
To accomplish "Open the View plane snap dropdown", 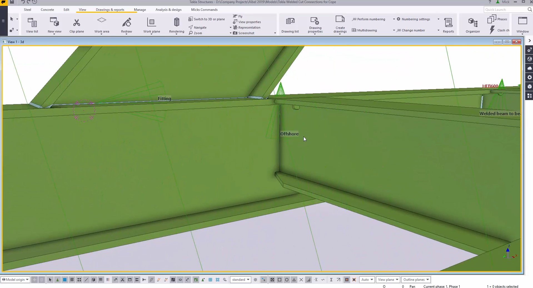I will (x=388, y=280).
